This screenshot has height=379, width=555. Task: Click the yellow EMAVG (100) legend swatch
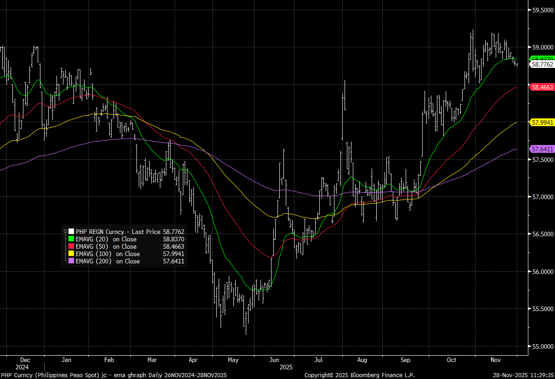71,254
